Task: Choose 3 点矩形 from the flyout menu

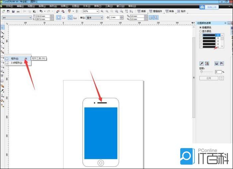Action: point(16,62)
